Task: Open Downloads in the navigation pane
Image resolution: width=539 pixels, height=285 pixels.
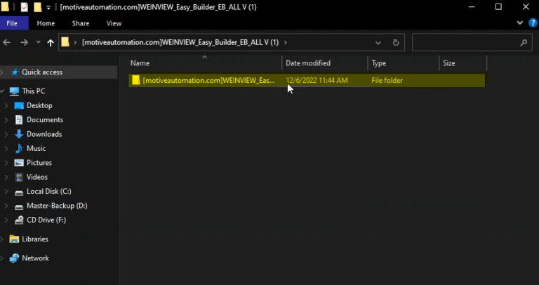Action: point(44,134)
